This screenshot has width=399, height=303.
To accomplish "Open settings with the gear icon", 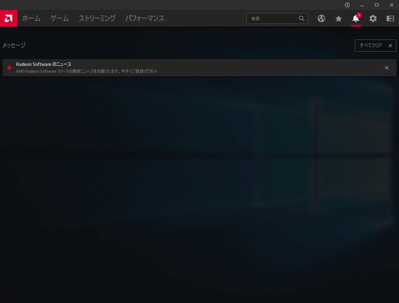I will tap(373, 18).
